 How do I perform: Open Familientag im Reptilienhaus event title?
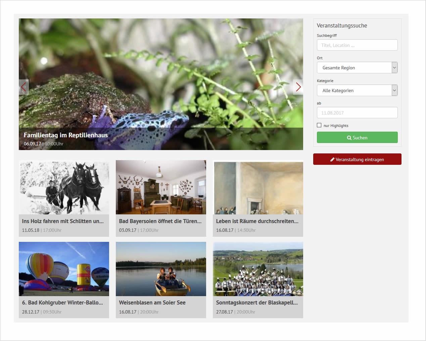[x=66, y=135]
